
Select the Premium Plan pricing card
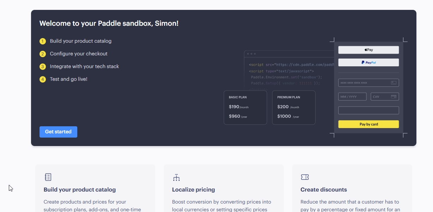click(294, 107)
